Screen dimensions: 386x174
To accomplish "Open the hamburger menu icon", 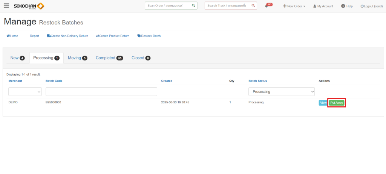I will click(6, 6).
